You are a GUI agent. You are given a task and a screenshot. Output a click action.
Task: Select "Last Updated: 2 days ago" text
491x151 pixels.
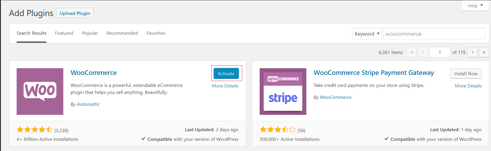(x=212, y=130)
